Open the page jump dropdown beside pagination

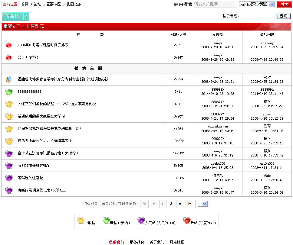pos(202,204)
